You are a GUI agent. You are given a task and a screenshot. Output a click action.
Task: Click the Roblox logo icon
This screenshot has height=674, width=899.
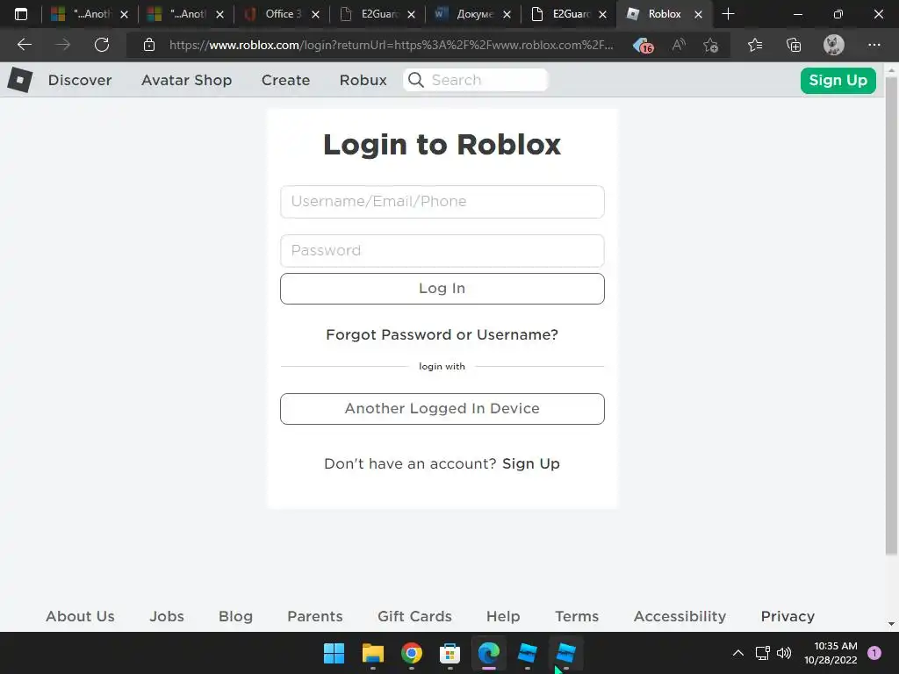tap(20, 80)
